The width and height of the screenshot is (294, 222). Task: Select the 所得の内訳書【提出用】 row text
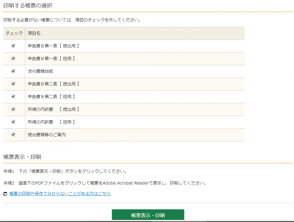53,109
